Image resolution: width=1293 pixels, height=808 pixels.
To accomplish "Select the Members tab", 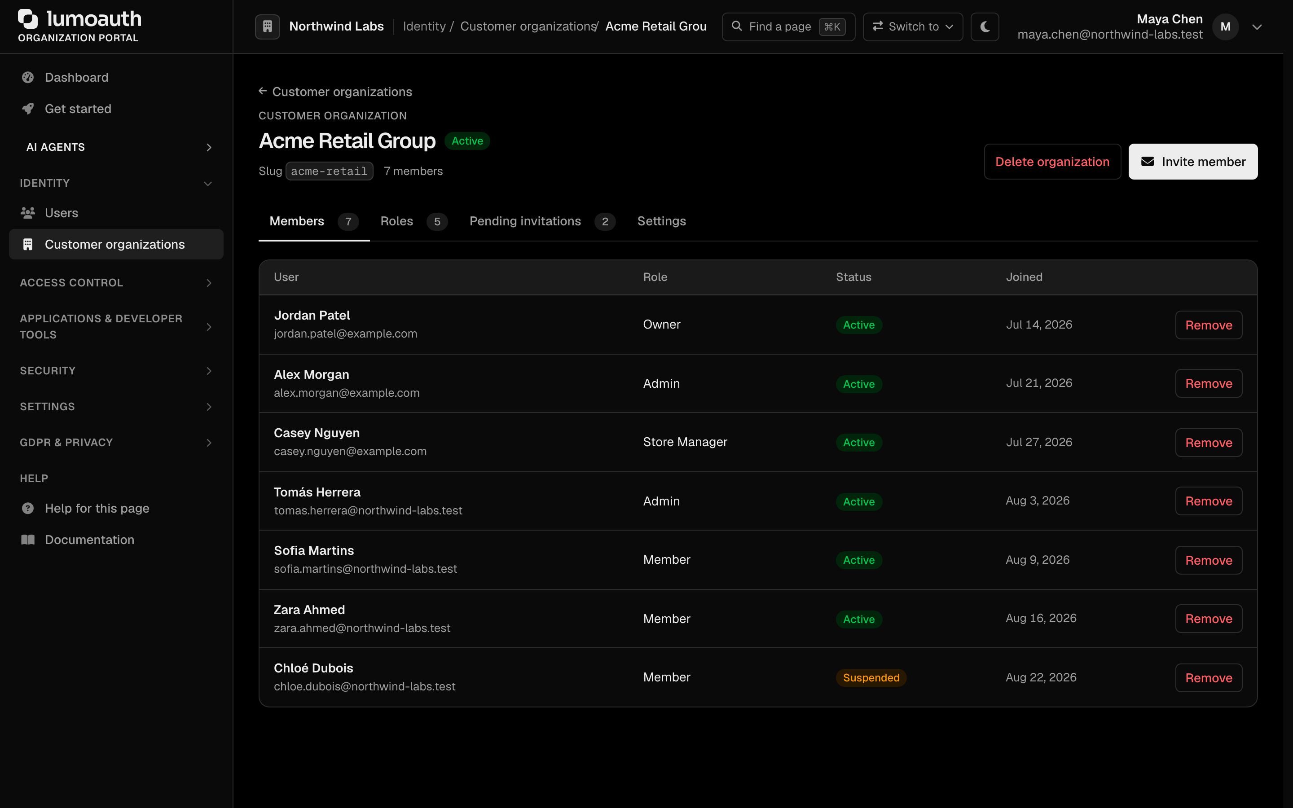I will tap(314, 221).
